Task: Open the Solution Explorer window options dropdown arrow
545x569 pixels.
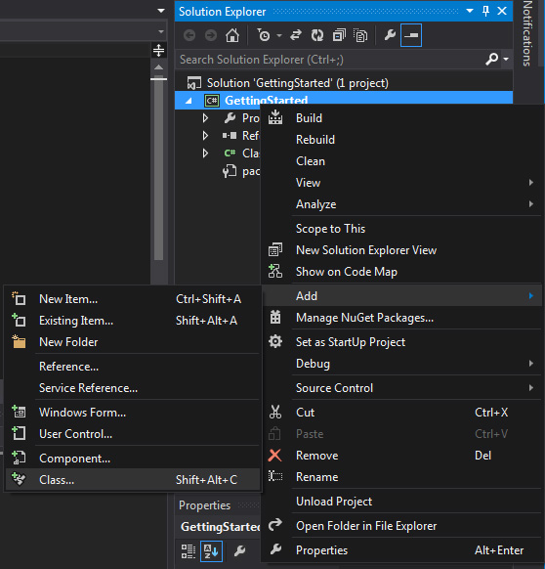Action: pos(470,11)
